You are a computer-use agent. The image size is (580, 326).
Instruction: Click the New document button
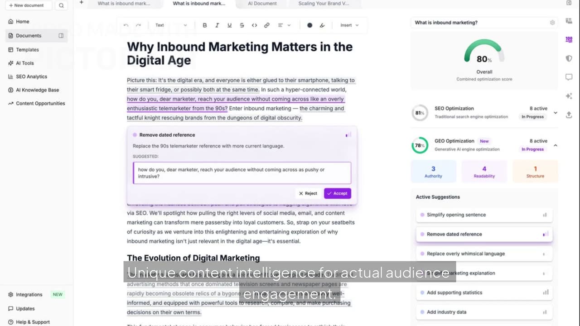coord(29,5)
